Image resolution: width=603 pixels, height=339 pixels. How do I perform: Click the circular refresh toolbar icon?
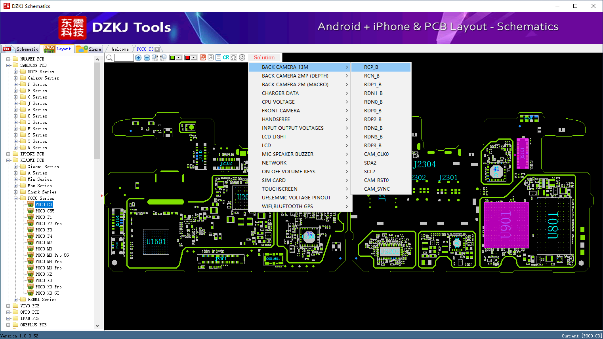point(242,57)
